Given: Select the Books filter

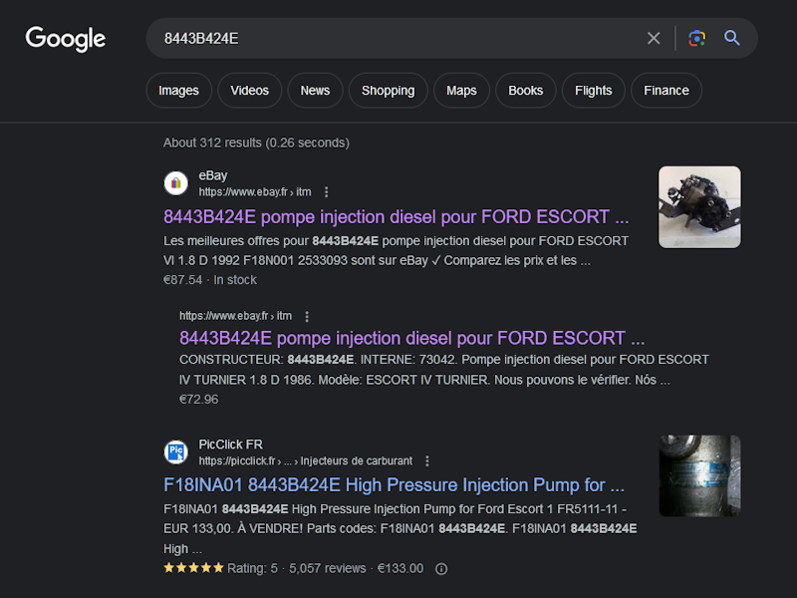Looking at the screenshot, I should tap(526, 91).
